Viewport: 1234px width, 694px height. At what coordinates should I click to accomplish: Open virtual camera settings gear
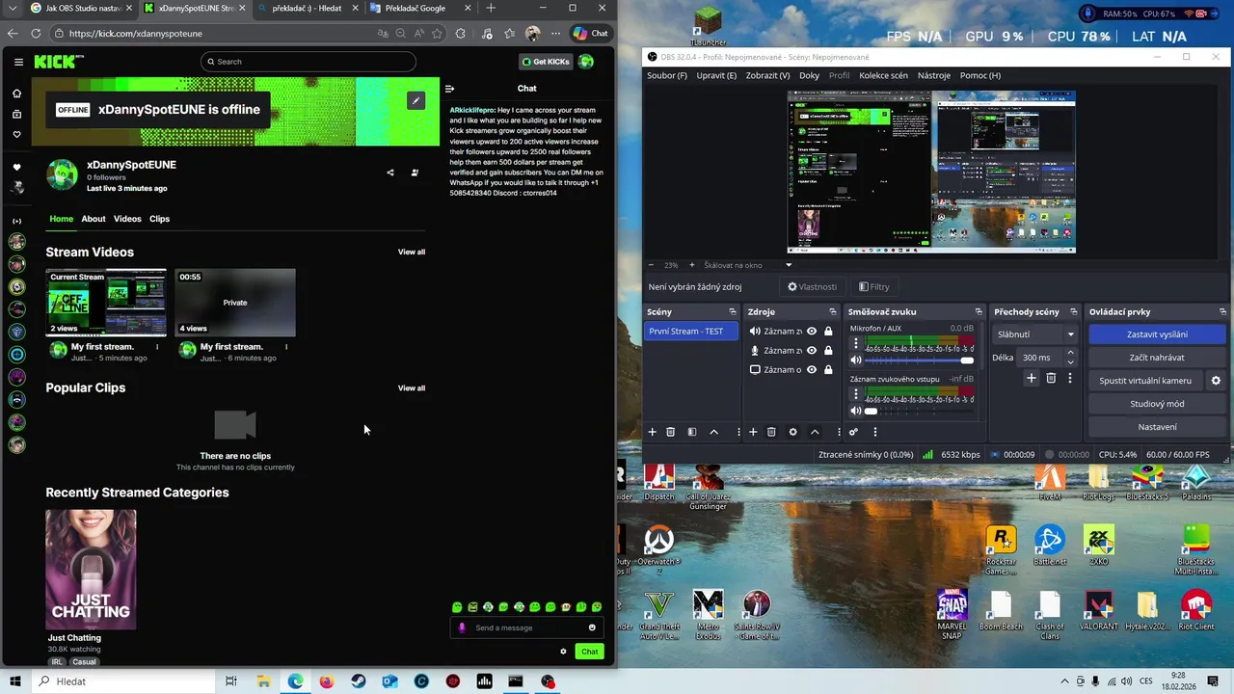(1216, 381)
